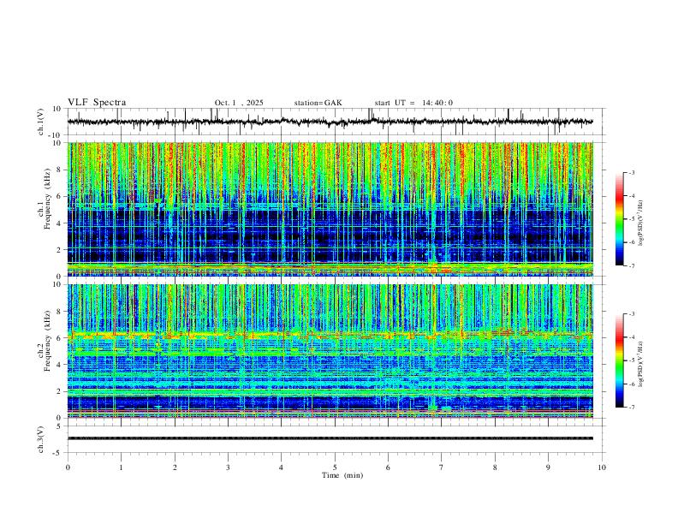
Task: Click the ch.3(V) axis label
Action: [41, 439]
